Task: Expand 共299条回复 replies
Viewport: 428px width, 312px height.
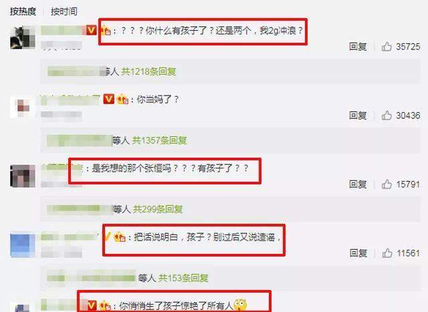Action: pos(158,209)
